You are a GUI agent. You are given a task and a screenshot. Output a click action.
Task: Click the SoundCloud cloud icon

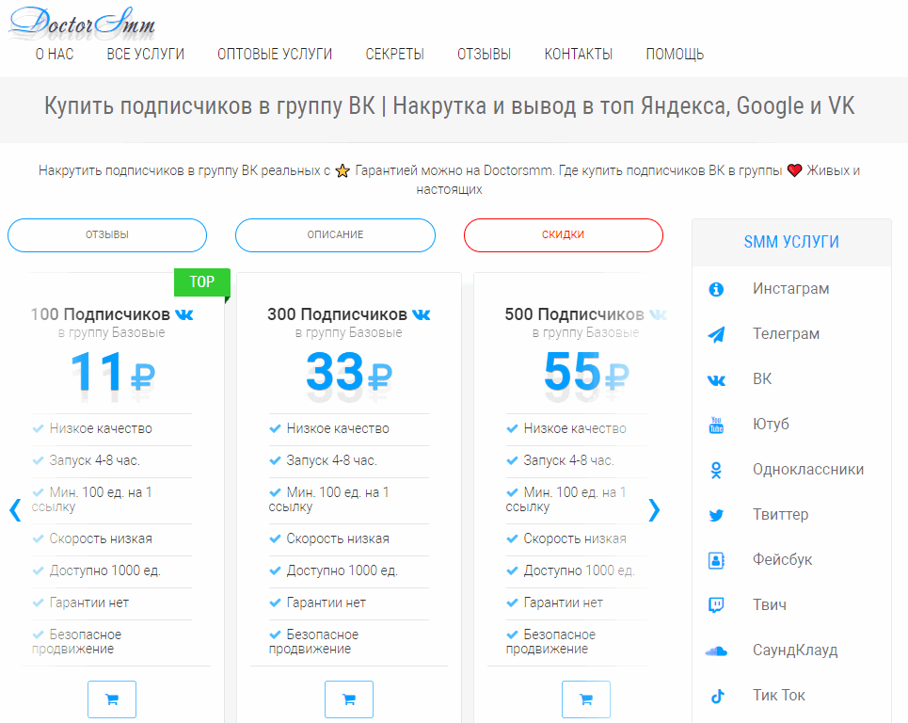click(716, 651)
